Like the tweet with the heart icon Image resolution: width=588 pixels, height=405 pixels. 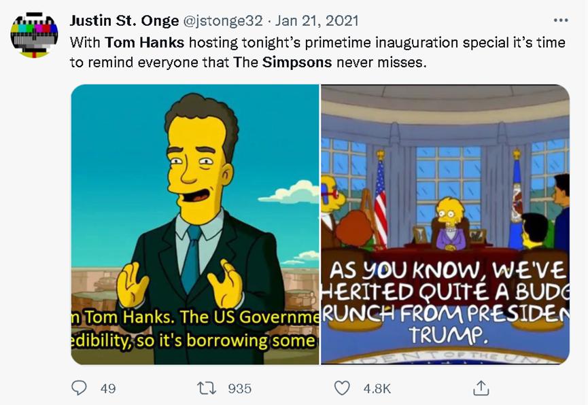click(x=343, y=388)
